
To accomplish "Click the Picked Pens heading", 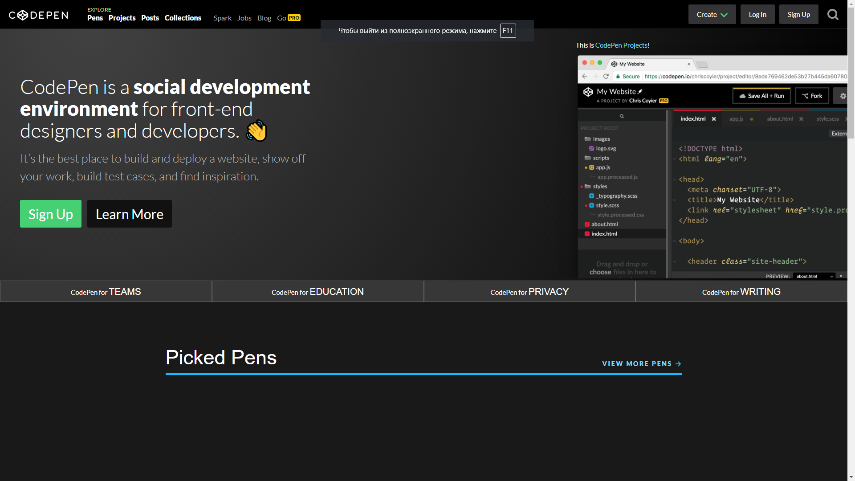I will [221, 358].
